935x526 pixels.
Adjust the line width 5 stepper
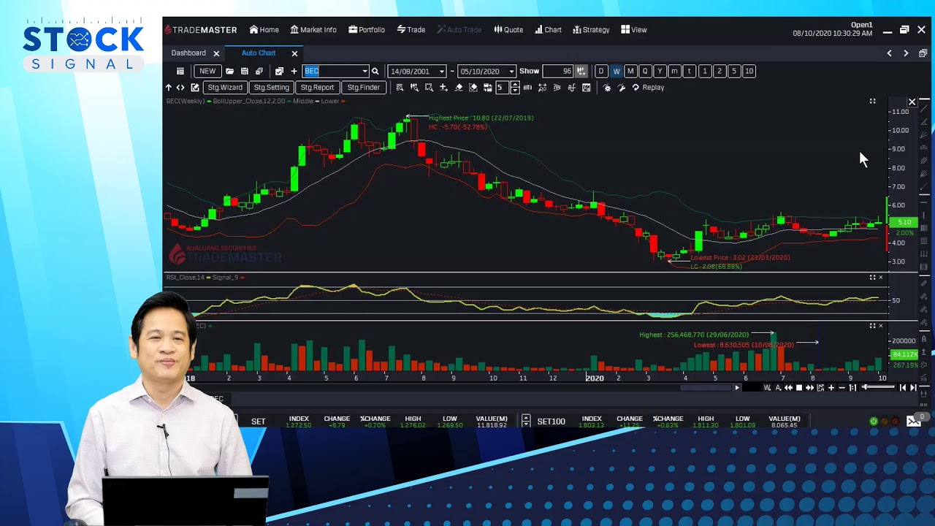click(x=515, y=87)
